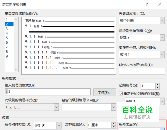Click the 9.1 标题 2 preview line
This screenshot has height=130, width=167.
point(70,26)
